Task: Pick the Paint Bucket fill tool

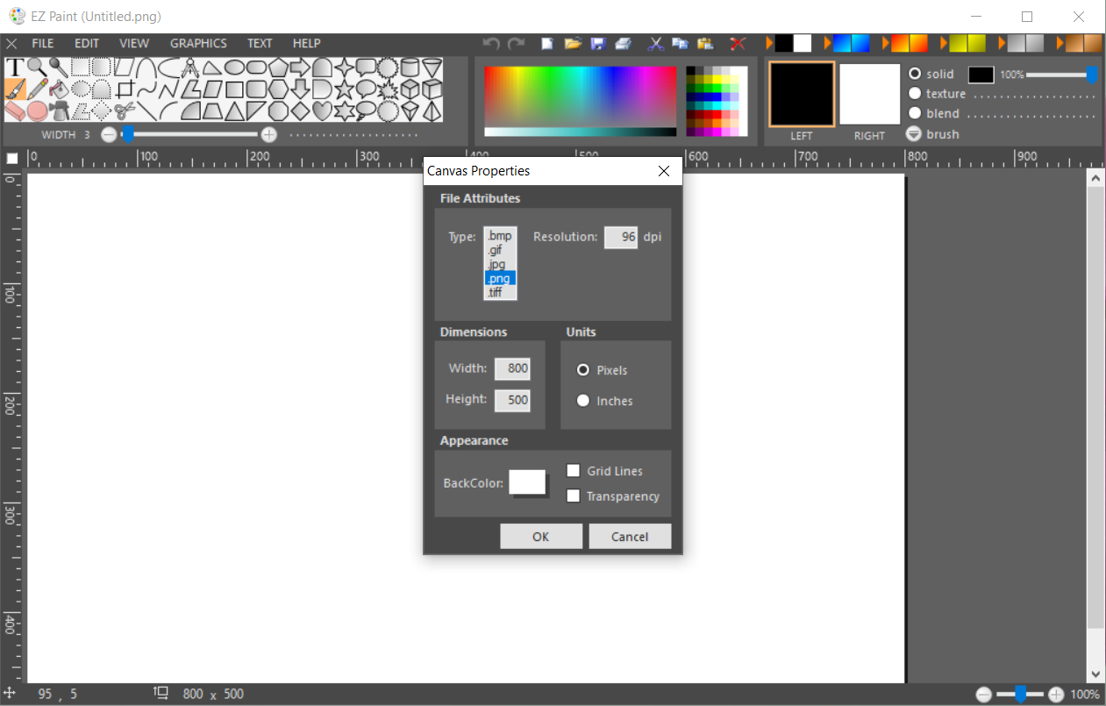Action: click(60, 88)
